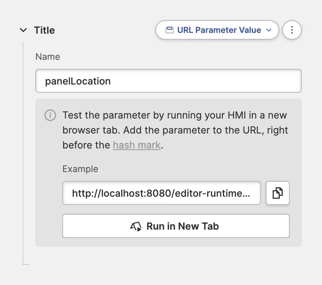Click the launch icon inside Run in New Tab

(x=136, y=226)
